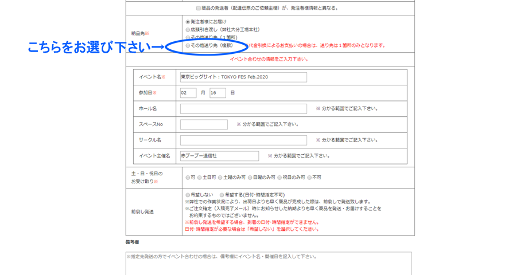Image resolution: width=528 pixels, height=275 pixels.
Task: Select 希望する(日付・時間指定不可) option
Action: 222,195
